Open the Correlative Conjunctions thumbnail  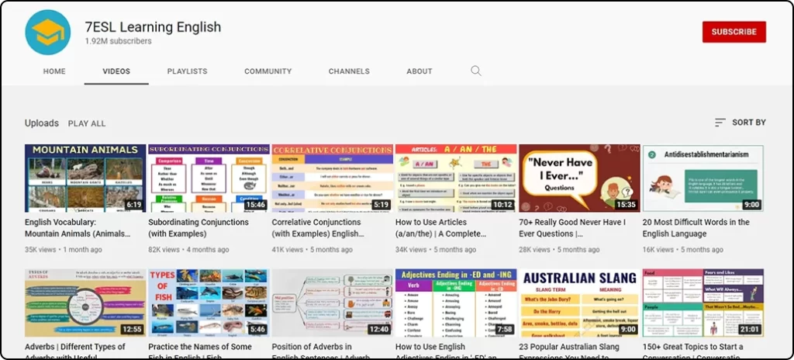332,178
